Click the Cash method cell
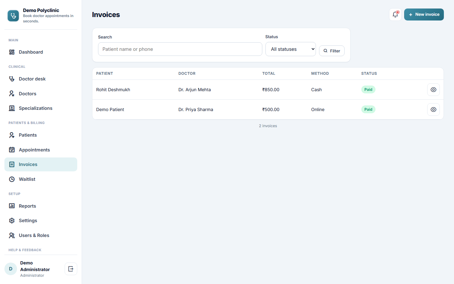This screenshot has width=454, height=284. [317, 90]
